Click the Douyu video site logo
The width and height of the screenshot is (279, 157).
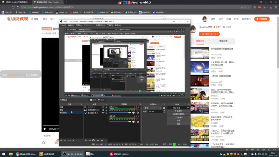click(17, 19)
